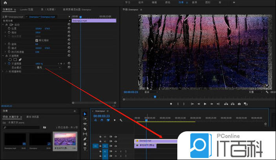This screenshot has width=276, height=160.
Task: Click the pen mask icon under opacity effect
Action: coord(20,59)
